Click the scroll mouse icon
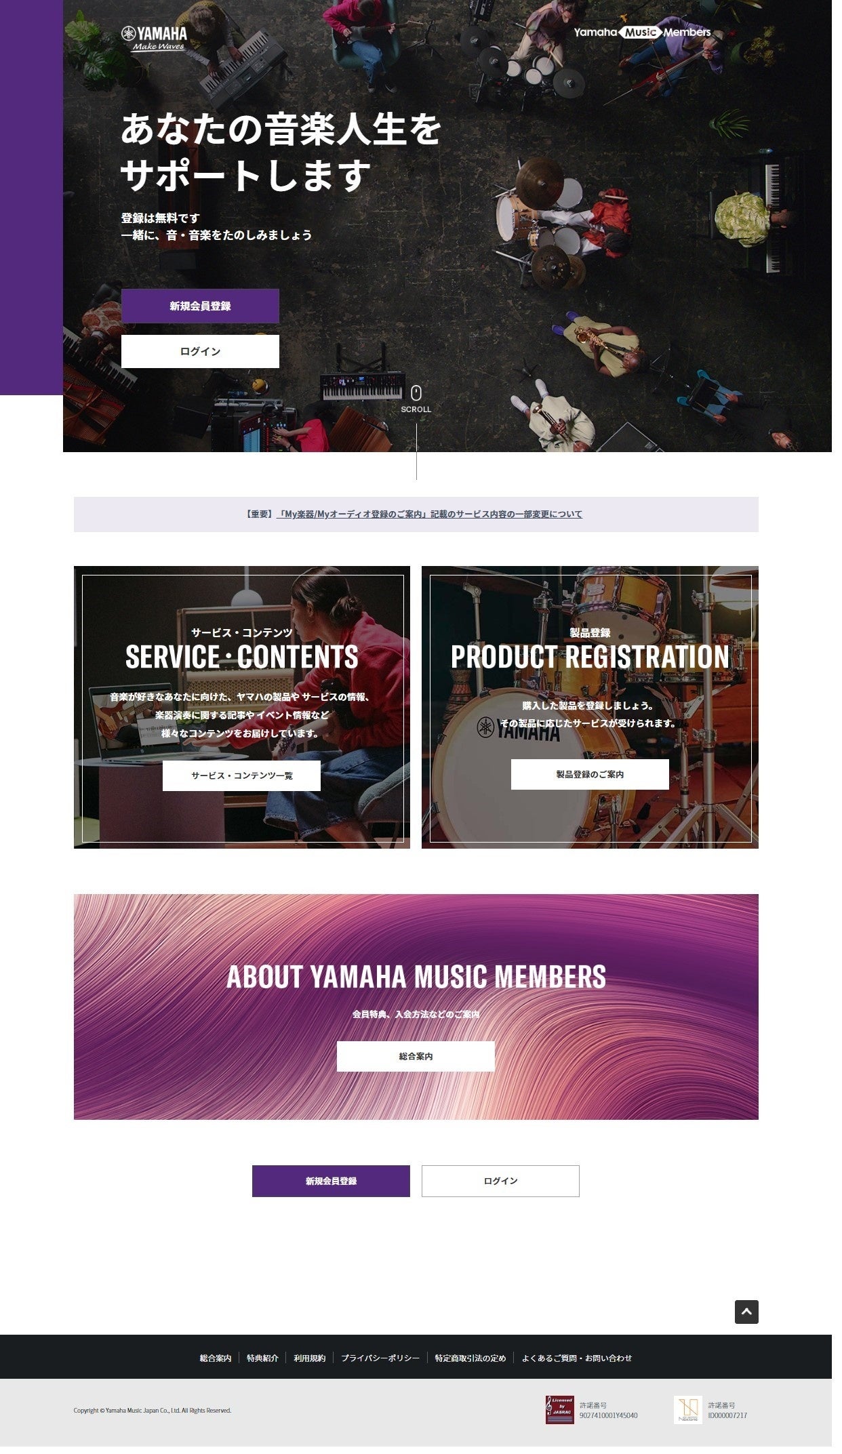 coord(416,392)
